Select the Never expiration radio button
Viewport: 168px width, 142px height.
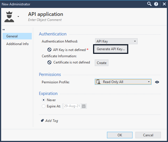[x=43, y=100]
